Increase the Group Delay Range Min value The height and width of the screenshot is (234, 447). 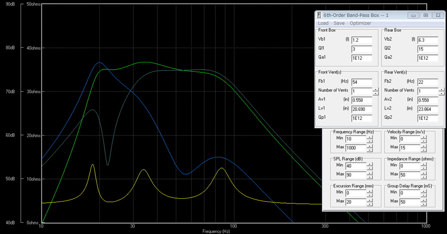point(424,191)
